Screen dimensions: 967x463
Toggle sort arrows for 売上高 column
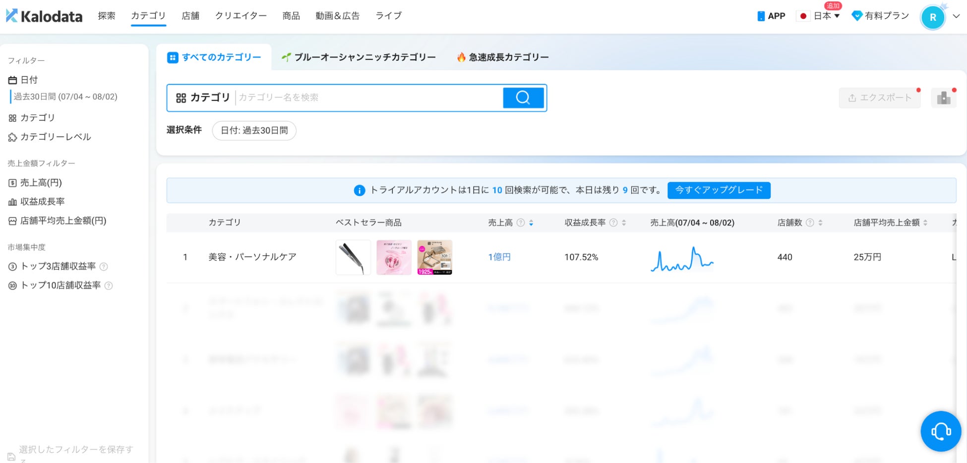[x=531, y=223]
